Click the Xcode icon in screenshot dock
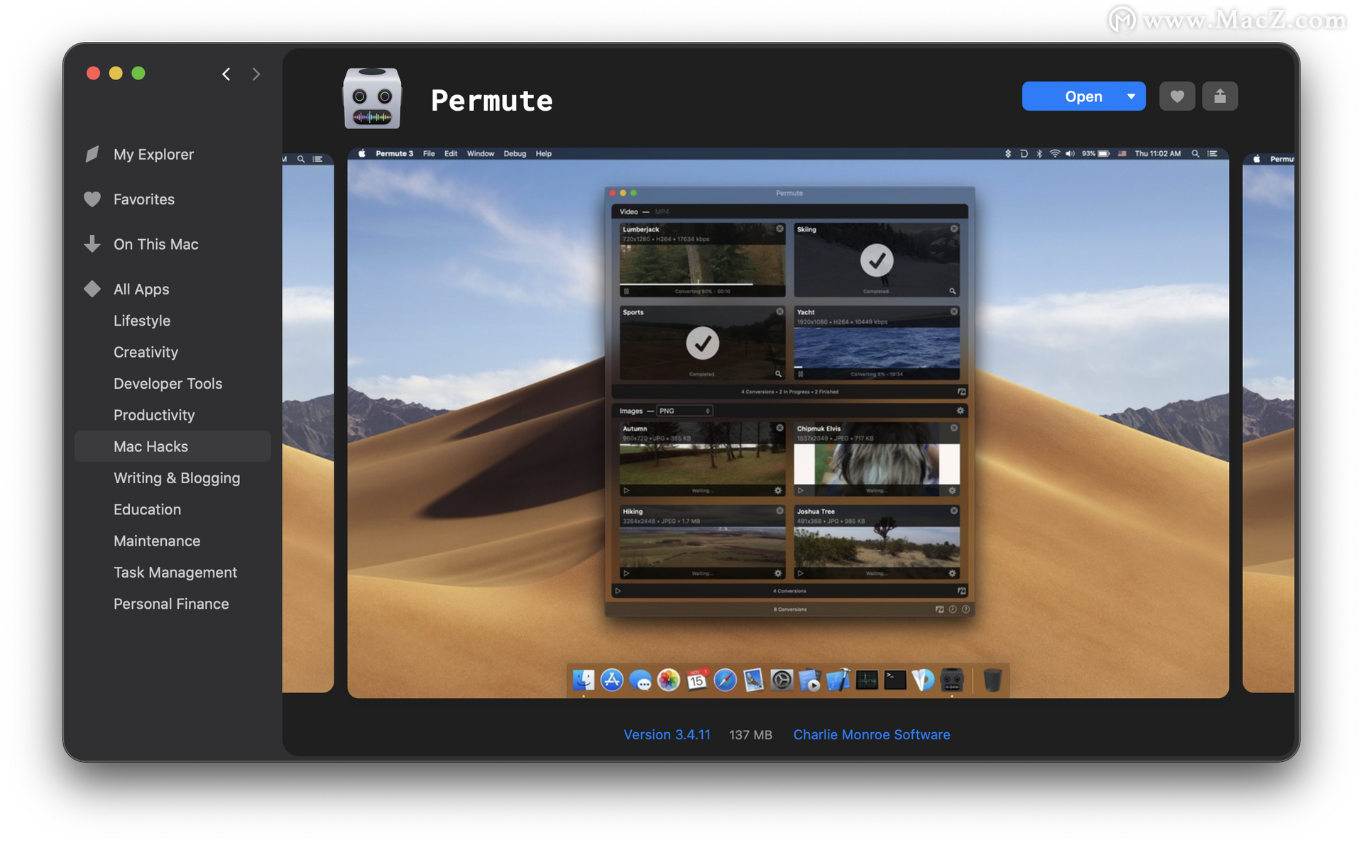The height and width of the screenshot is (845, 1363). coord(838,680)
